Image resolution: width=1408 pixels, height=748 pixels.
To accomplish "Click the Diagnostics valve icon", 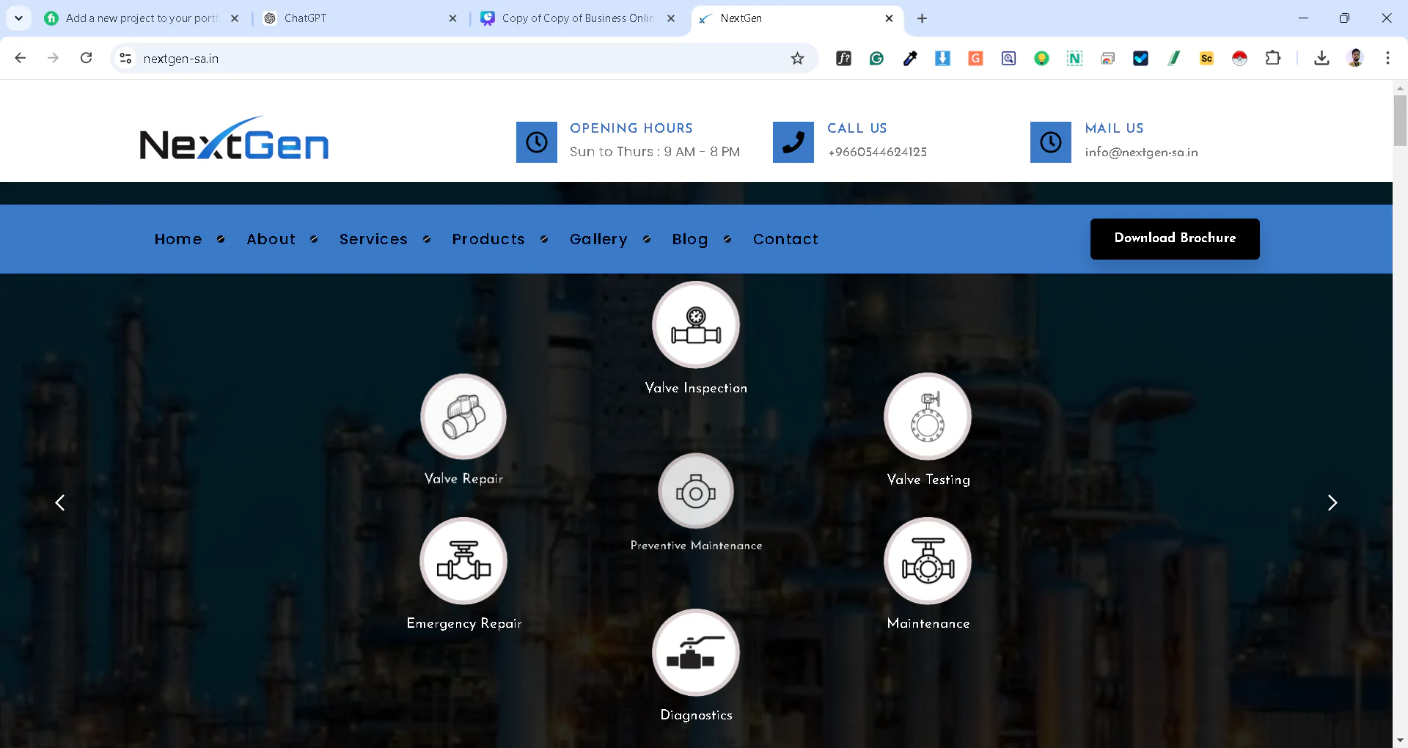I will [x=695, y=653].
